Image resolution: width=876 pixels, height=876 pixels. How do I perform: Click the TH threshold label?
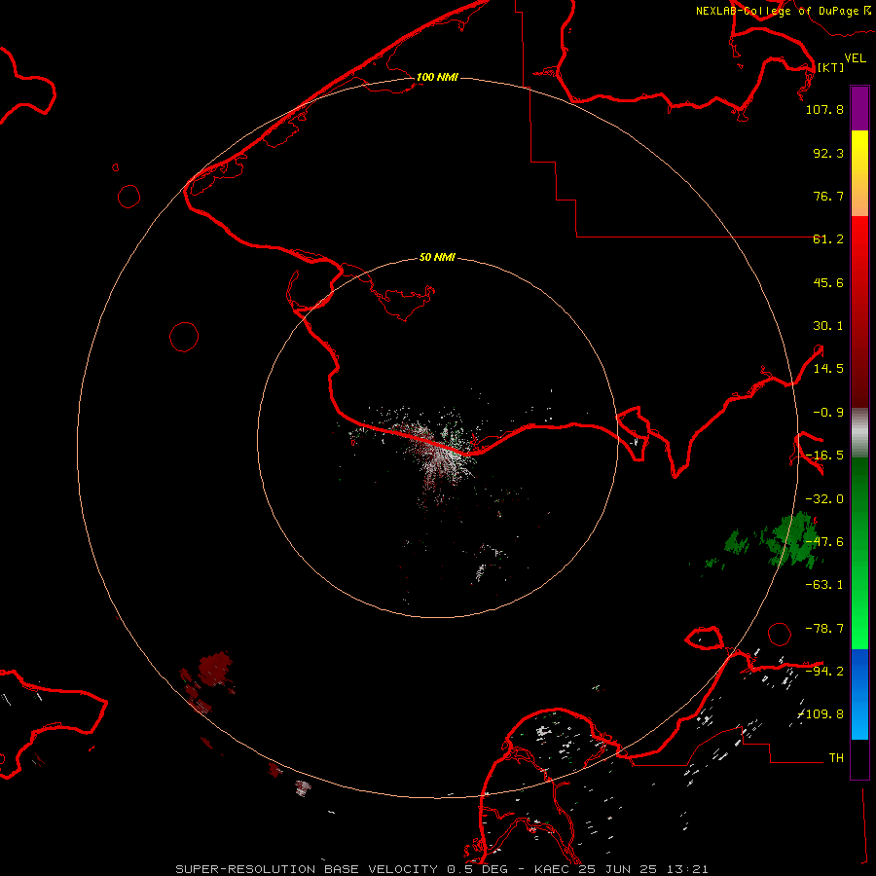coord(836,757)
